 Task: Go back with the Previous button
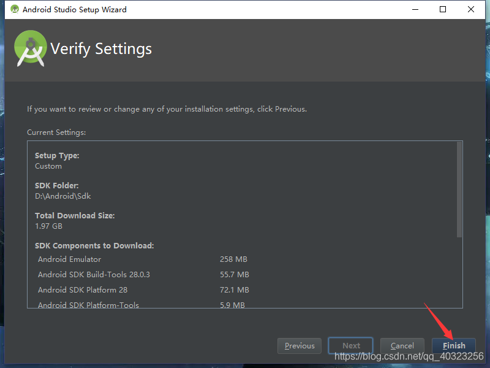[x=300, y=346]
